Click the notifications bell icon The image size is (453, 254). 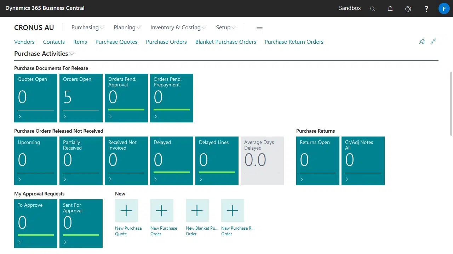(x=390, y=9)
